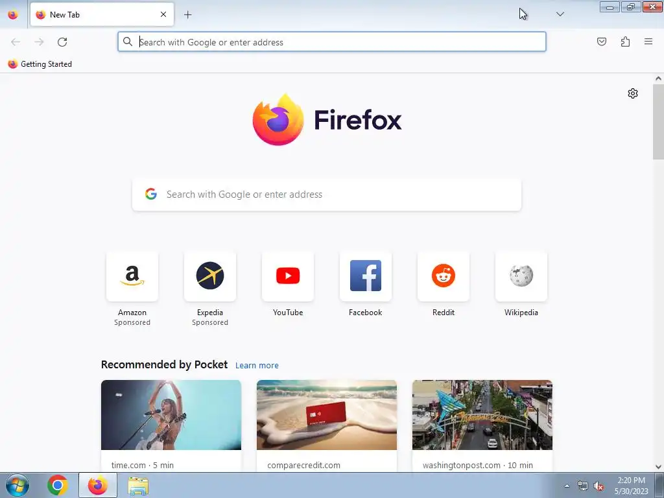Click the 'comparecredit.com' source label
664x498 pixels.
[303, 465]
